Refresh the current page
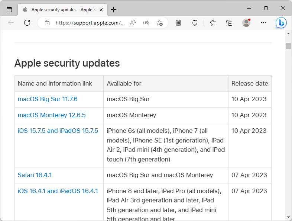This screenshot has width=292, height=221. point(27,23)
